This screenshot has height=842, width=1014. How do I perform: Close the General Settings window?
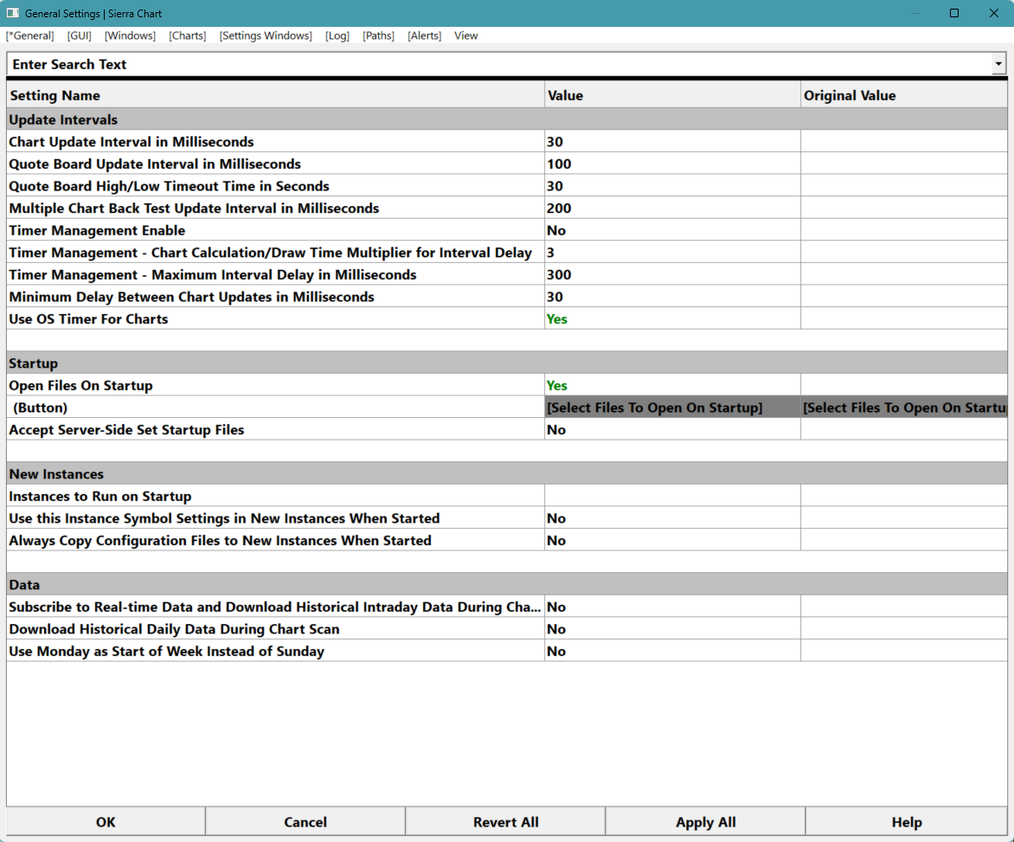click(x=994, y=13)
